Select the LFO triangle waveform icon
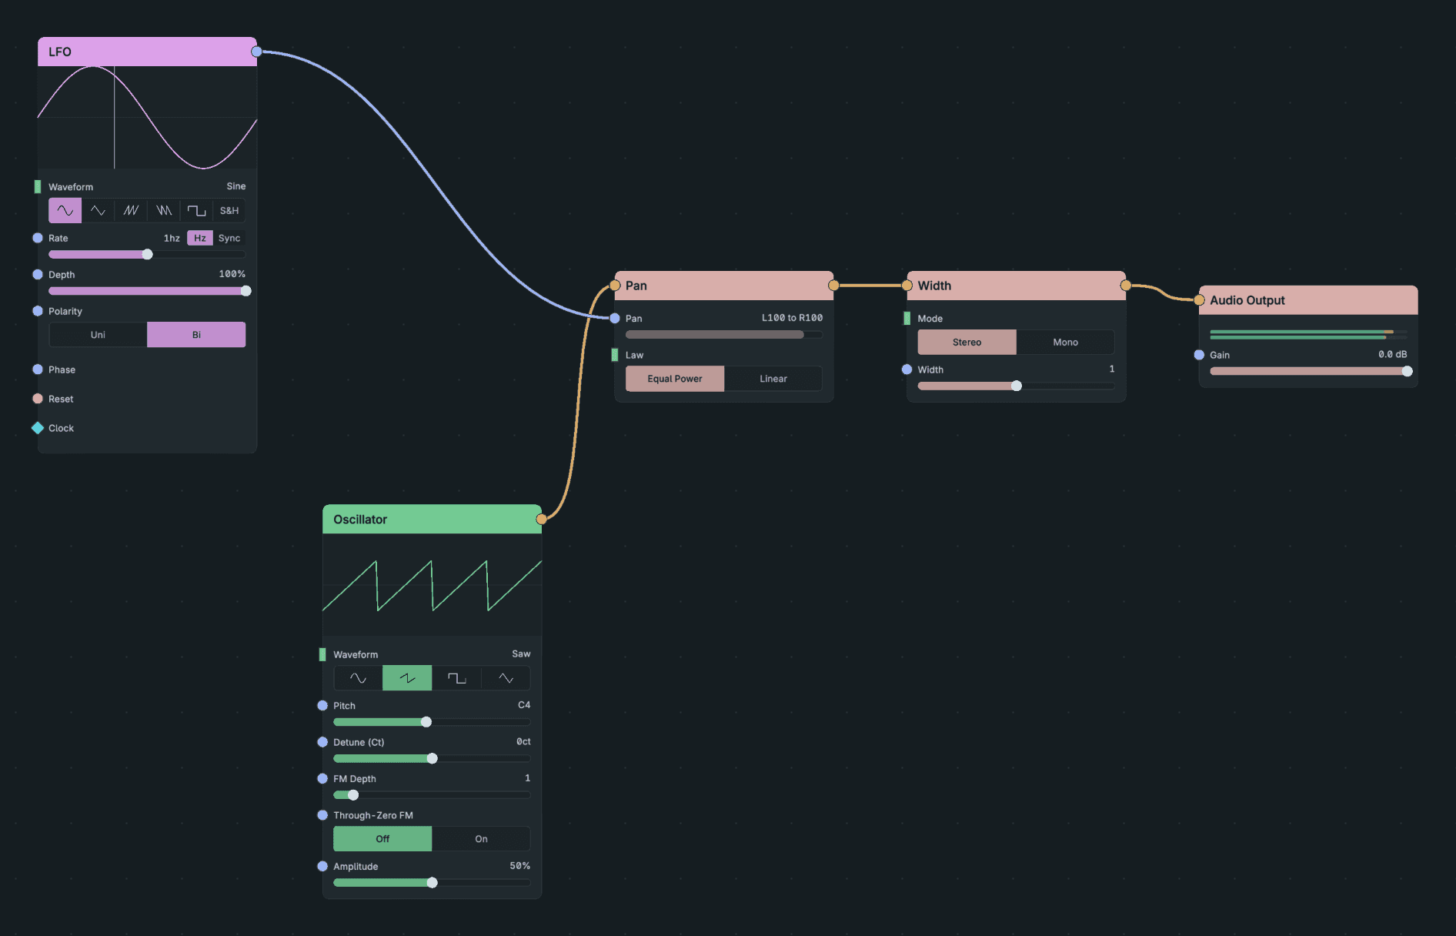 point(98,210)
